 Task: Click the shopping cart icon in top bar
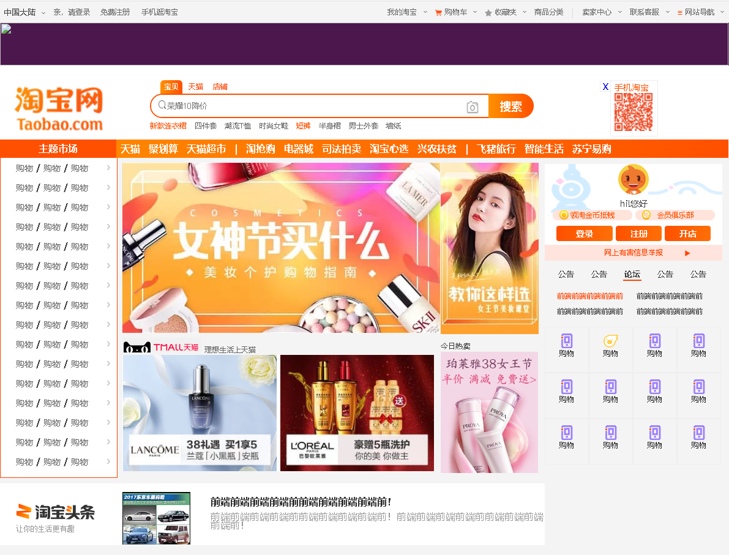click(438, 13)
